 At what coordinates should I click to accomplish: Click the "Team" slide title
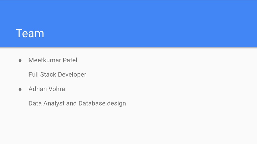(30, 33)
